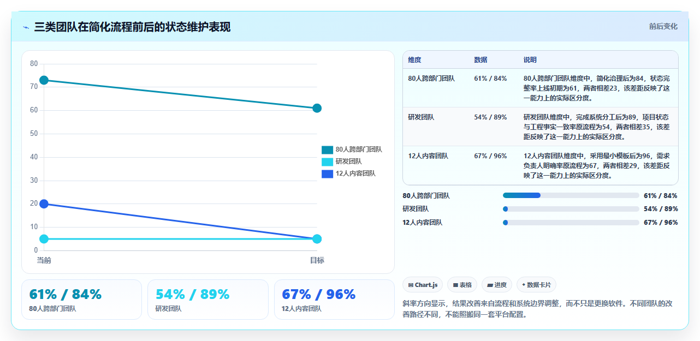Image resolution: width=700 pixels, height=341 pixels.
Task: Click the 数据卡片 tag chip
Action: [x=536, y=285]
